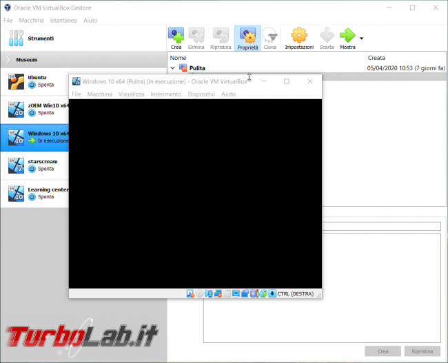Click the VM window resize grip

(319, 295)
